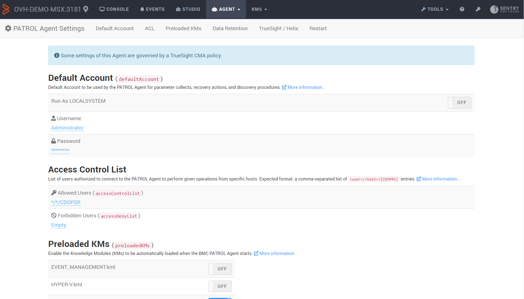Open the Events page

point(152,9)
